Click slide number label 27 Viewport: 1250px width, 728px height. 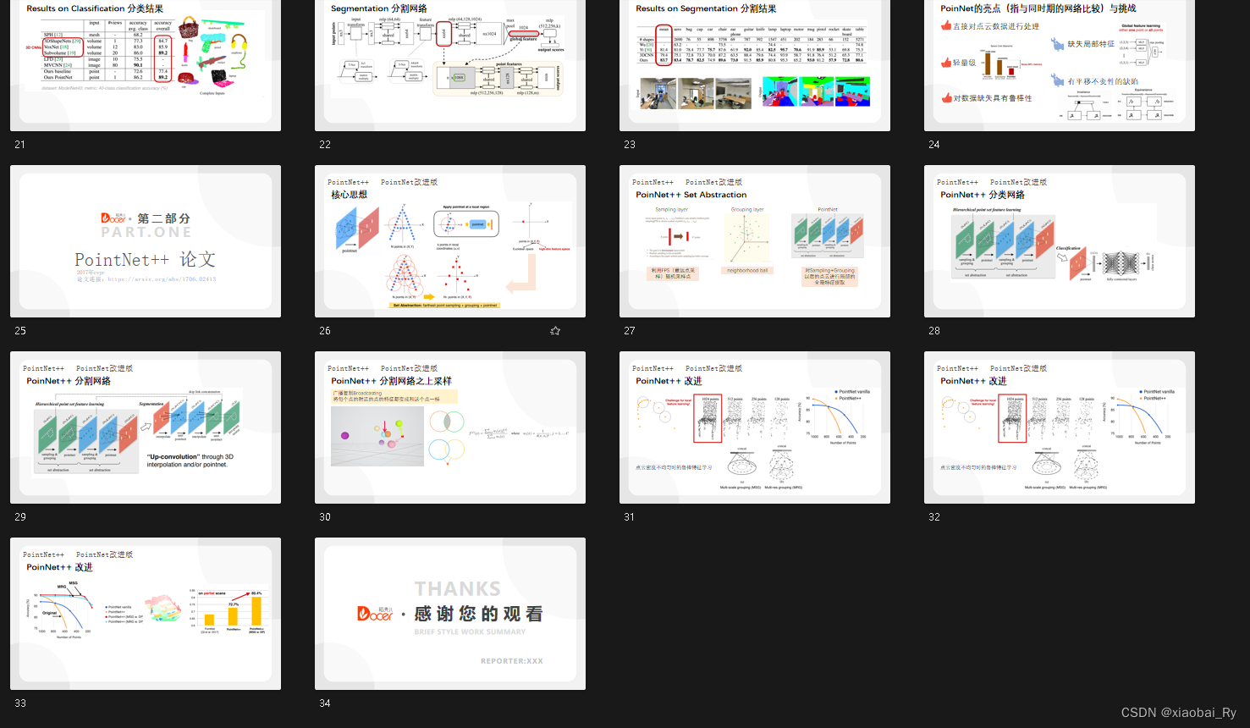(630, 331)
